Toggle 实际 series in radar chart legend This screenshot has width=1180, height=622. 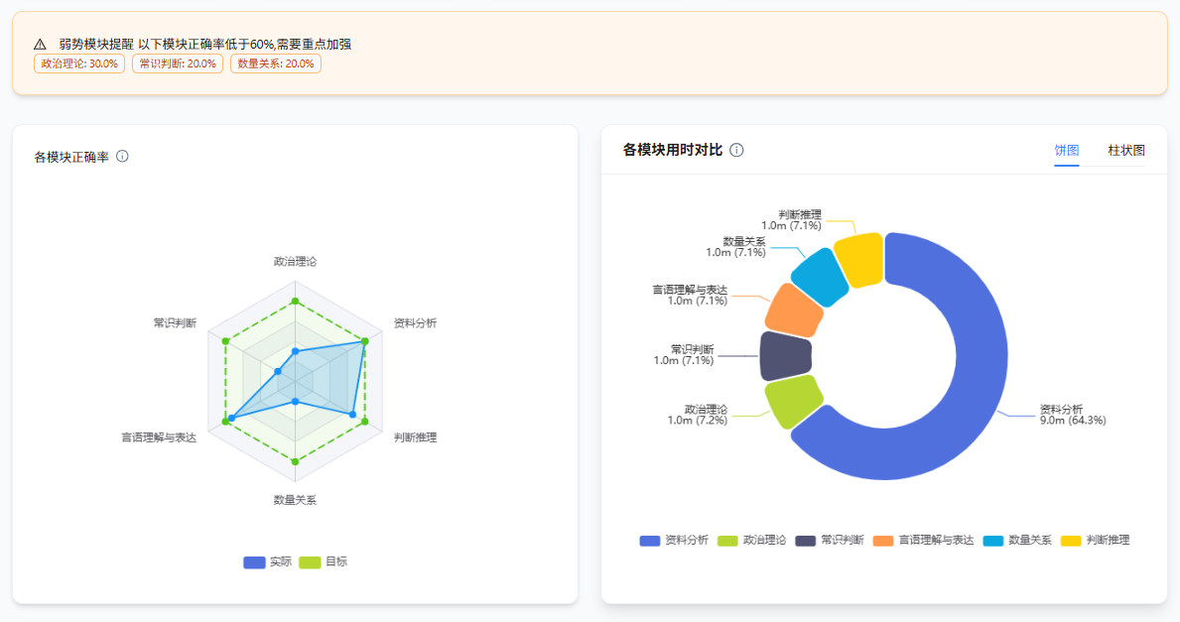tap(268, 561)
